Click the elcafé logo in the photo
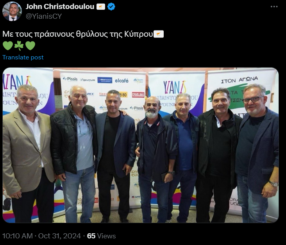This screenshot has height=245, width=286. point(122,80)
